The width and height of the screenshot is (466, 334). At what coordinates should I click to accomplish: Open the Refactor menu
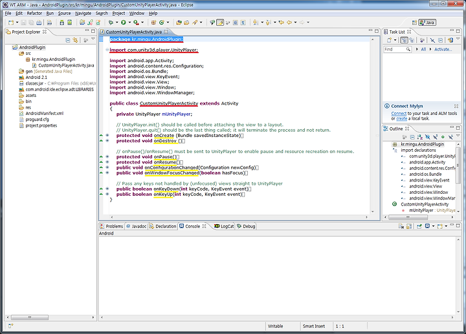(x=34, y=14)
